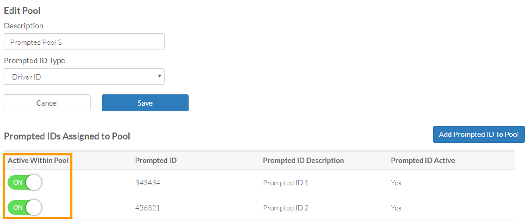The height and width of the screenshot is (222, 528).
Task: Click inside the Description field
Action: coord(84,42)
